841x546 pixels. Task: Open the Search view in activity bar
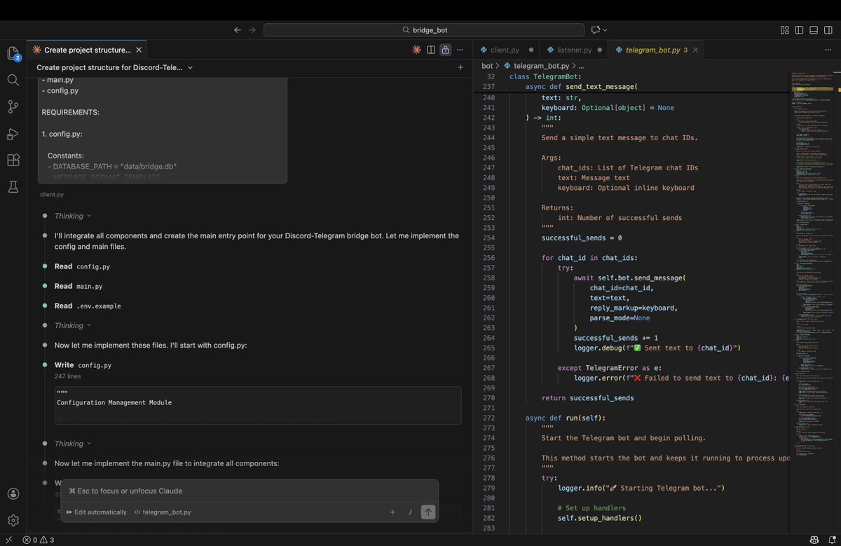point(13,80)
